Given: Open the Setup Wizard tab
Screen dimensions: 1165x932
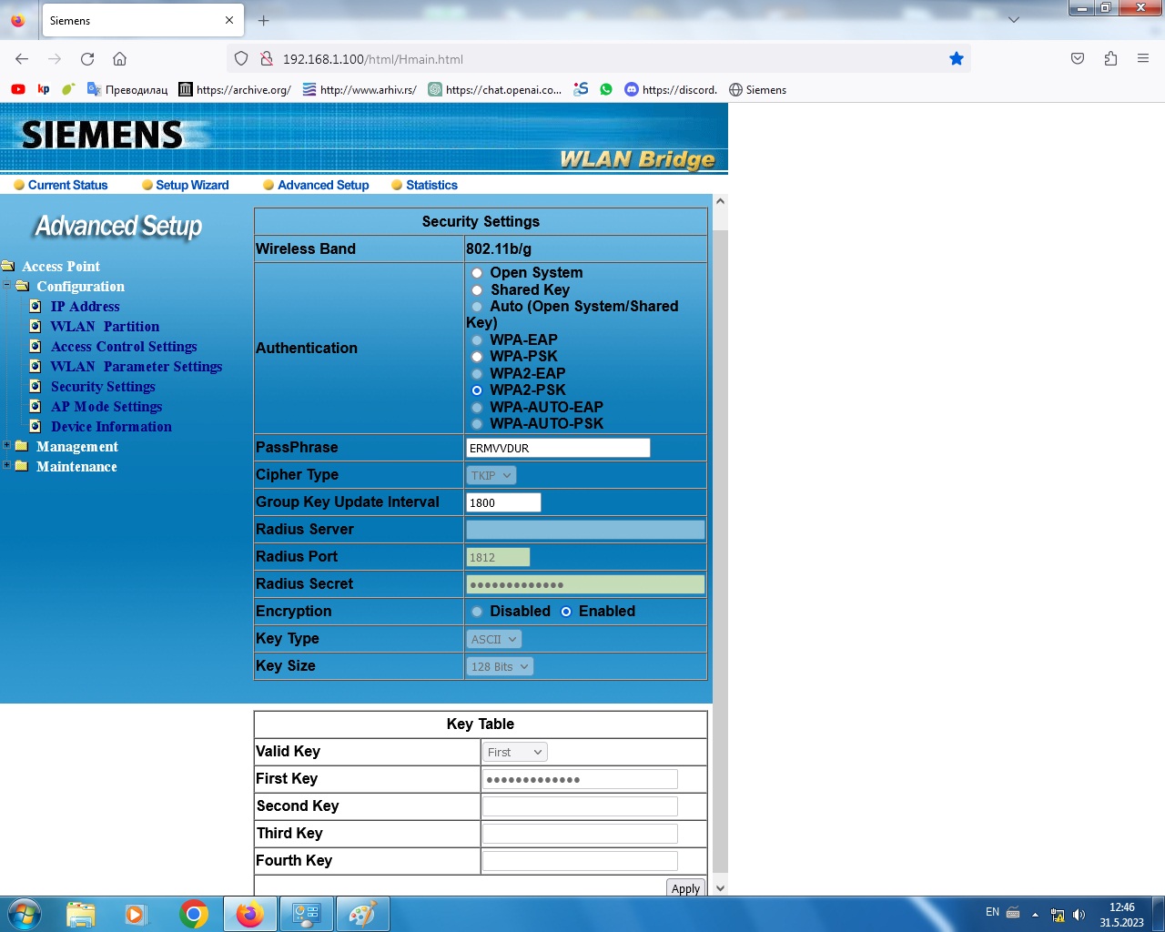Looking at the screenshot, I should [186, 185].
